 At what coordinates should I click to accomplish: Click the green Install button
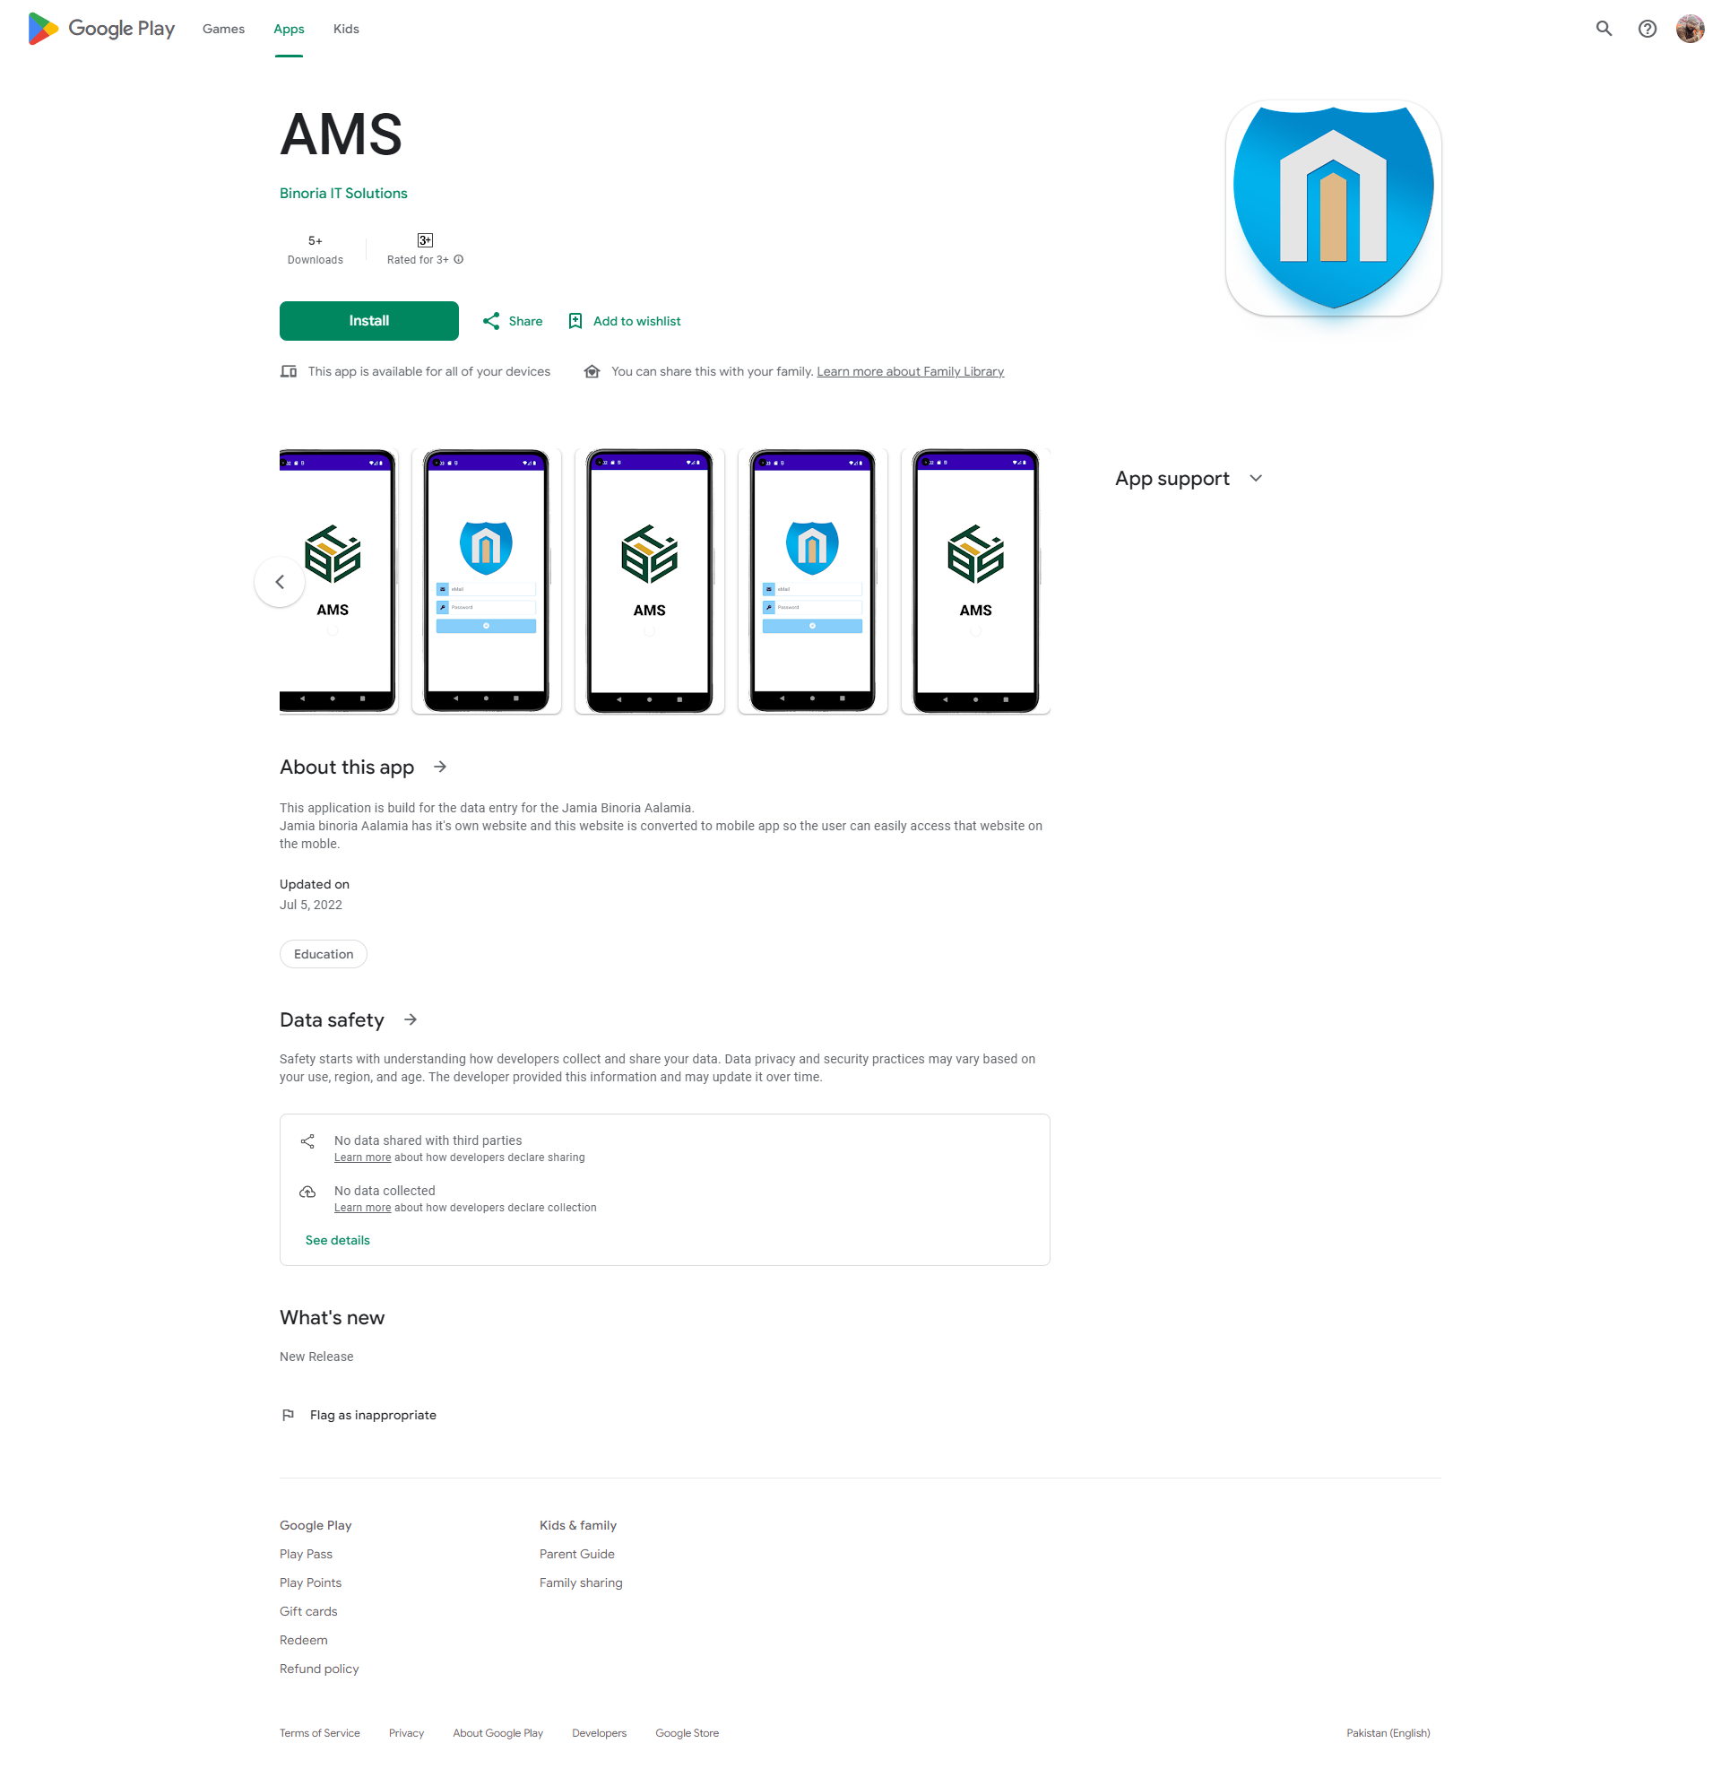coord(368,321)
